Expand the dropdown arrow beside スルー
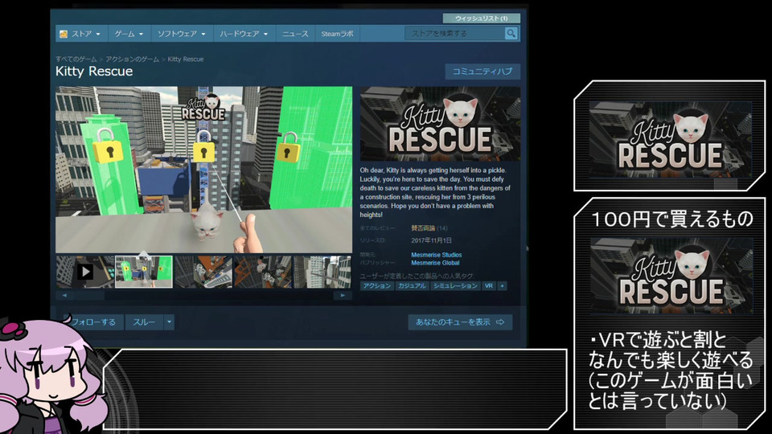 click(169, 322)
